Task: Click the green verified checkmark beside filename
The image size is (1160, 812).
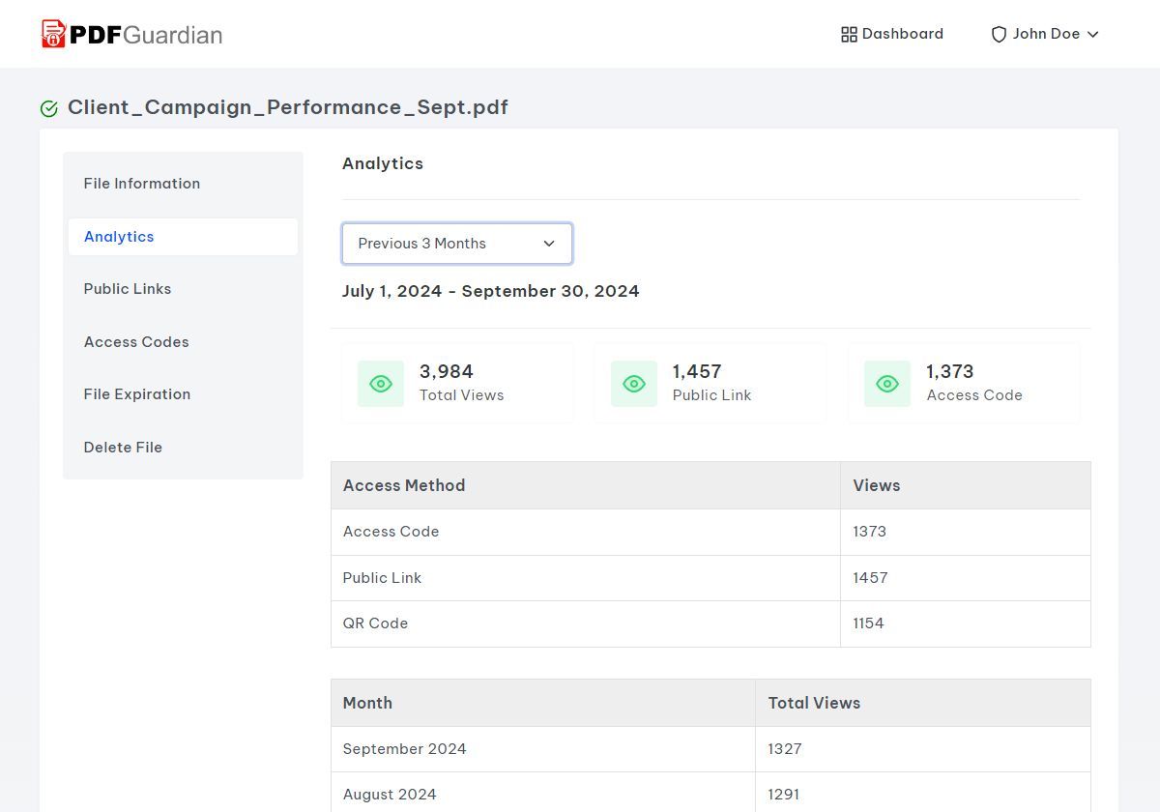Action: click(49, 108)
